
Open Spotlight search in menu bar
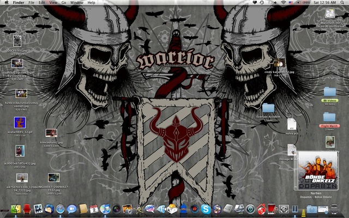coord(342,2)
